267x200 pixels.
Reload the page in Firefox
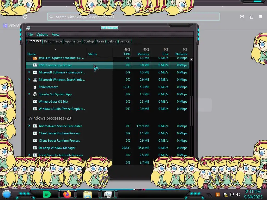[x=25, y=17]
